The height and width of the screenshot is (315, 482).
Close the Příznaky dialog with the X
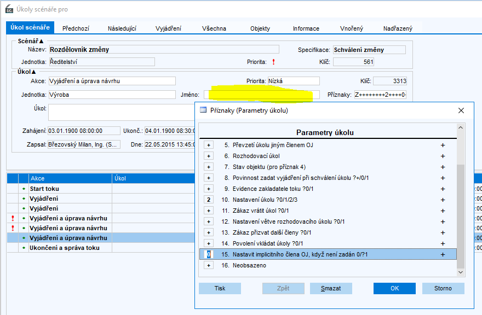pyautogui.click(x=461, y=110)
